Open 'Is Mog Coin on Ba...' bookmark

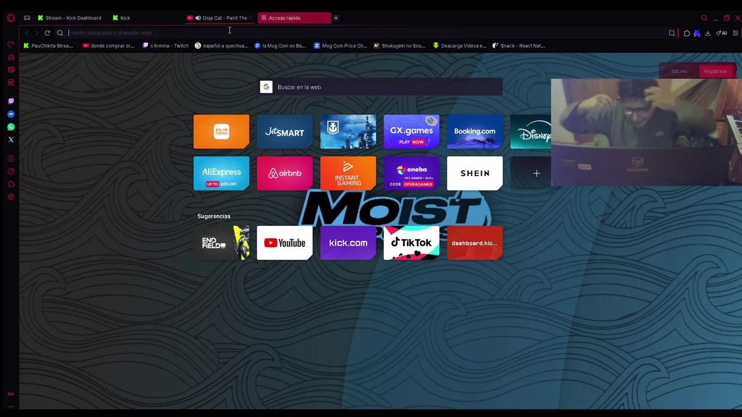pyautogui.click(x=280, y=46)
